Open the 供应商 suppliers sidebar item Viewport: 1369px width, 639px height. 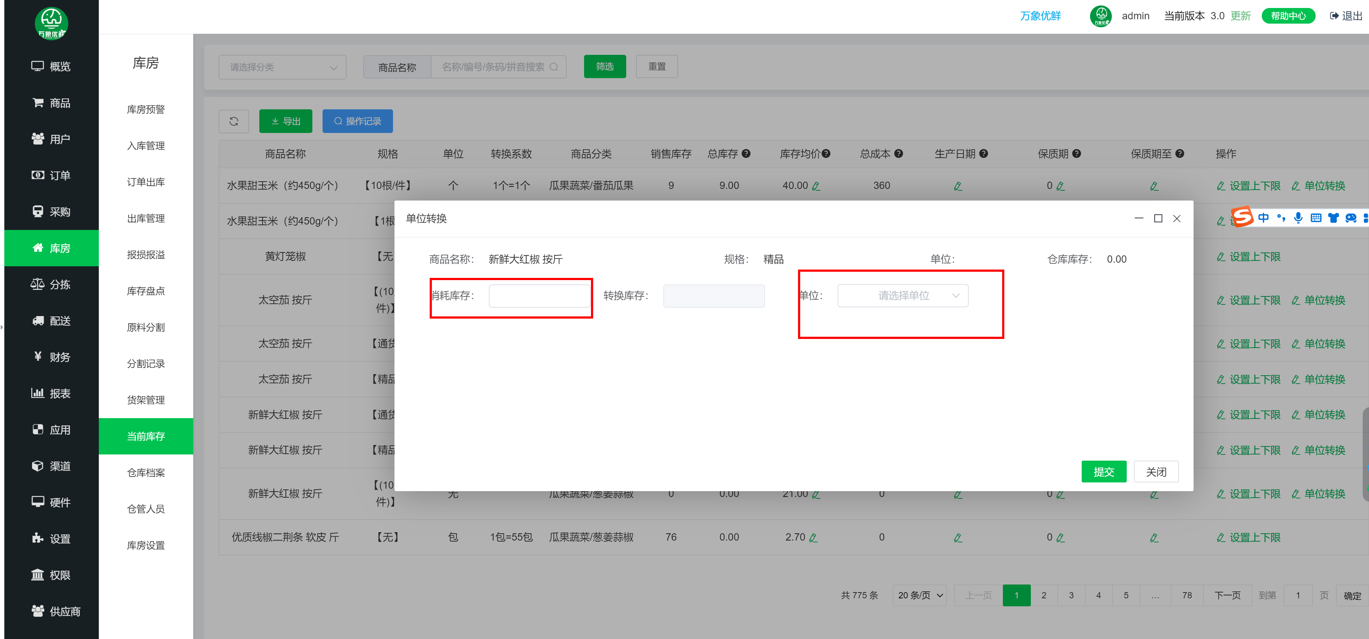click(x=51, y=611)
